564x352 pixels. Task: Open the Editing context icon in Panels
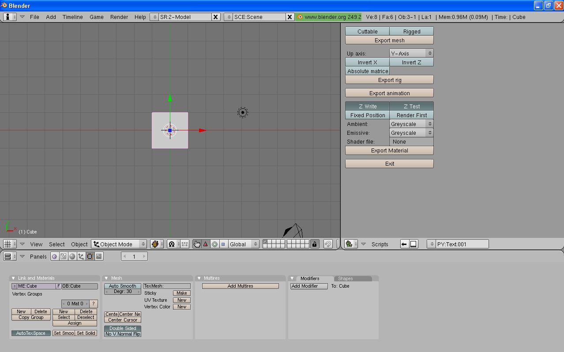(x=90, y=256)
